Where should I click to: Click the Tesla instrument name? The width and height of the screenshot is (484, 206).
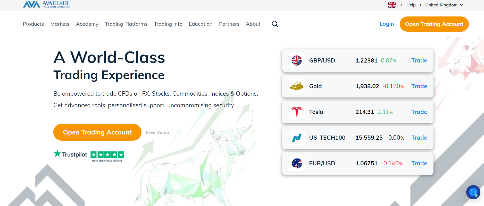(316, 112)
